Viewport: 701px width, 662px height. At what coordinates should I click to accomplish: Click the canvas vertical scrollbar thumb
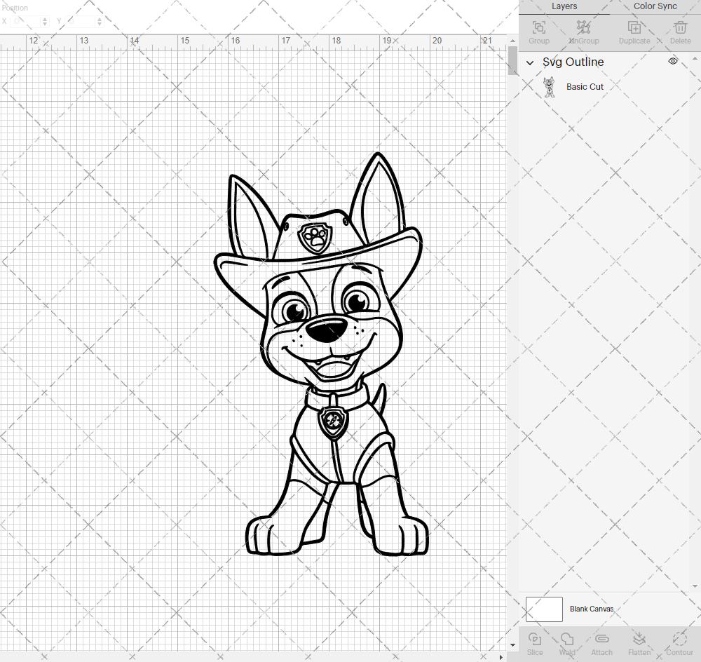click(x=512, y=60)
